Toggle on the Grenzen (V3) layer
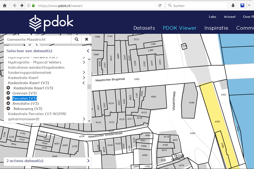This screenshot has height=169, width=254. coord(8,93)
